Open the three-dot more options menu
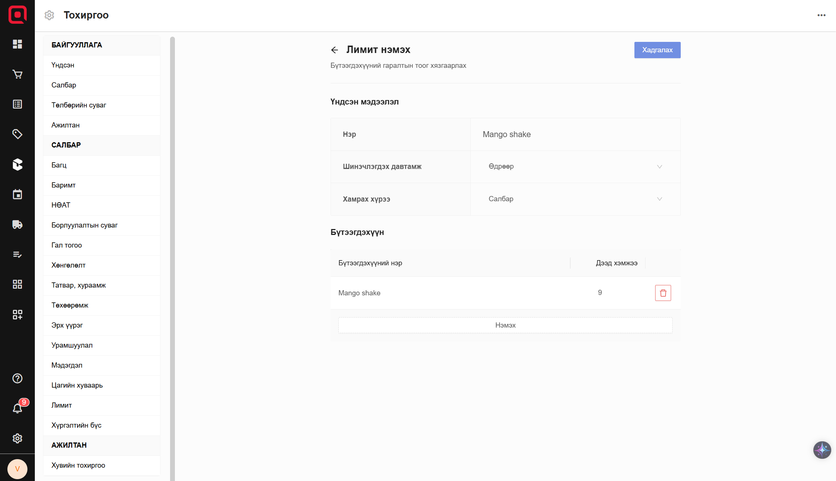 click(821, 15)
